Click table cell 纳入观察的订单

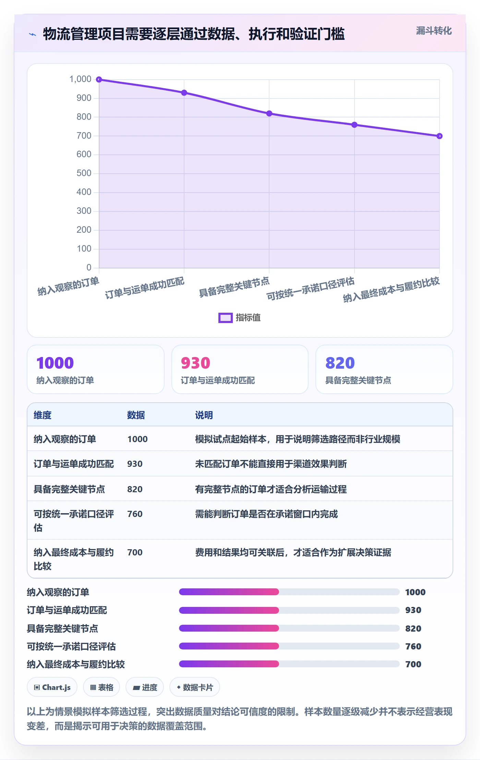(65, 439)
